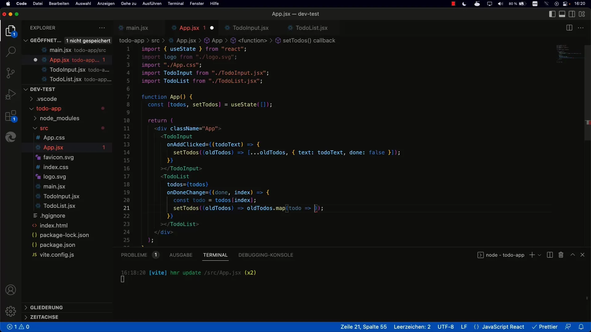Collapse the todo-app folder
Image resolution: width=591 pixels, height=332 pixels.
click(31, 109)
